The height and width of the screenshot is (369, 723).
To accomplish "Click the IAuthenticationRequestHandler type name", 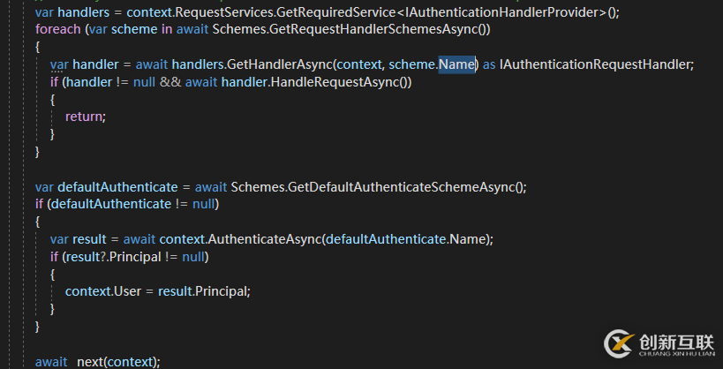I will tap(596, 64).
